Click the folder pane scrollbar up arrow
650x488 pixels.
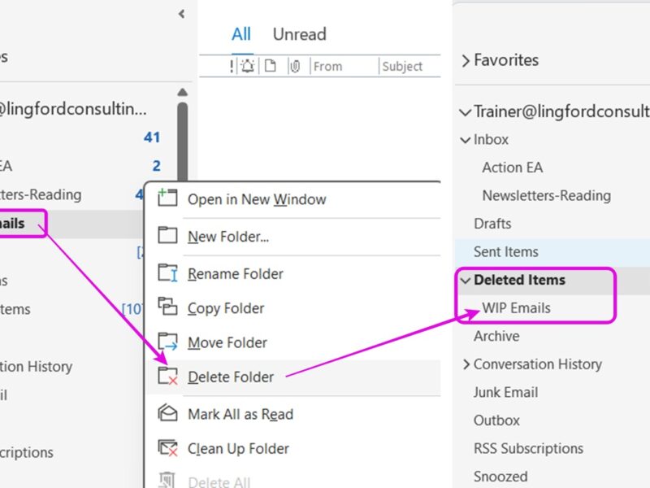pyautogui.click(x=182, y=92)
